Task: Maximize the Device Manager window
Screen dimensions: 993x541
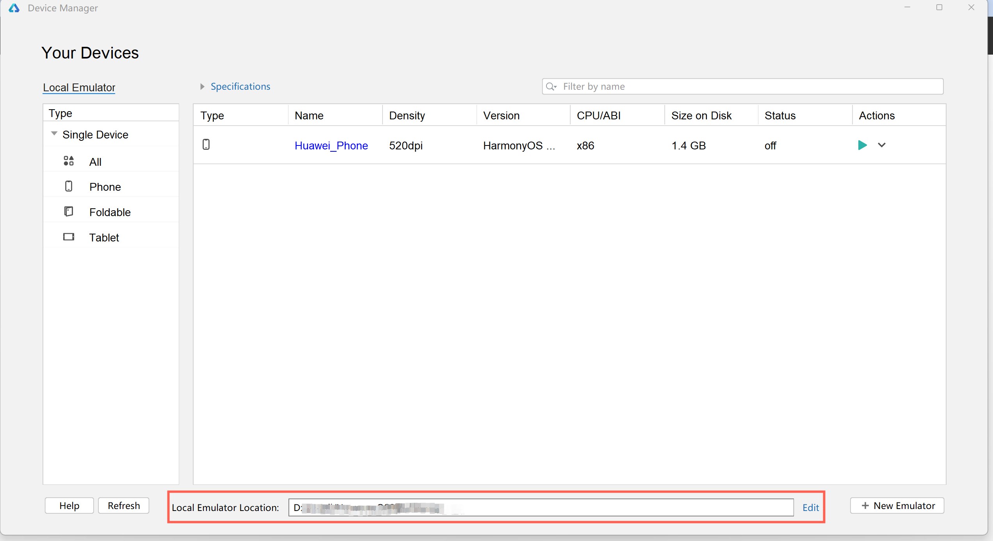Action: [940, 7]
